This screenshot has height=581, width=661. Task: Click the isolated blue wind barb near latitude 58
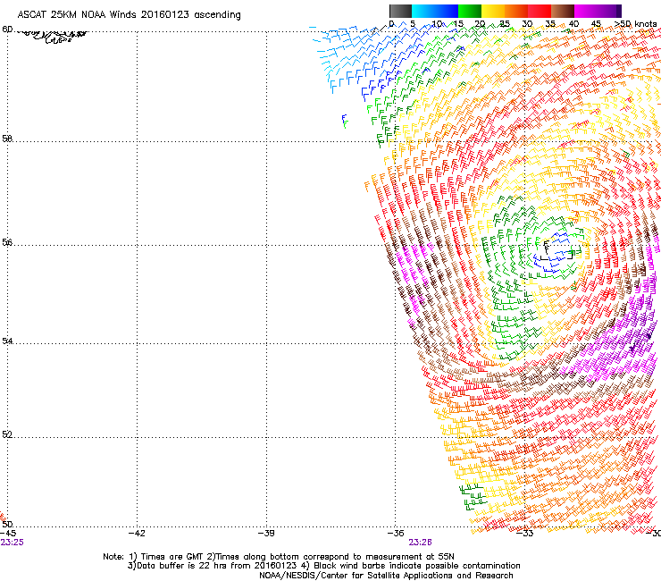point(345,121)
